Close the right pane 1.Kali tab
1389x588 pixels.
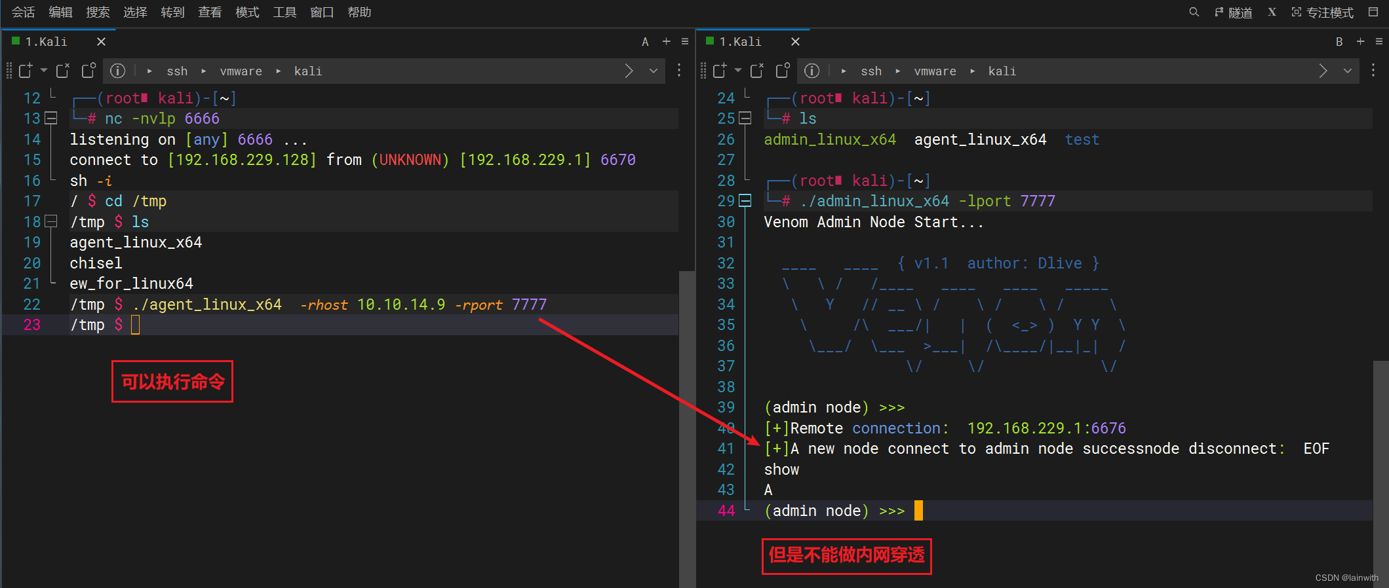795,41
